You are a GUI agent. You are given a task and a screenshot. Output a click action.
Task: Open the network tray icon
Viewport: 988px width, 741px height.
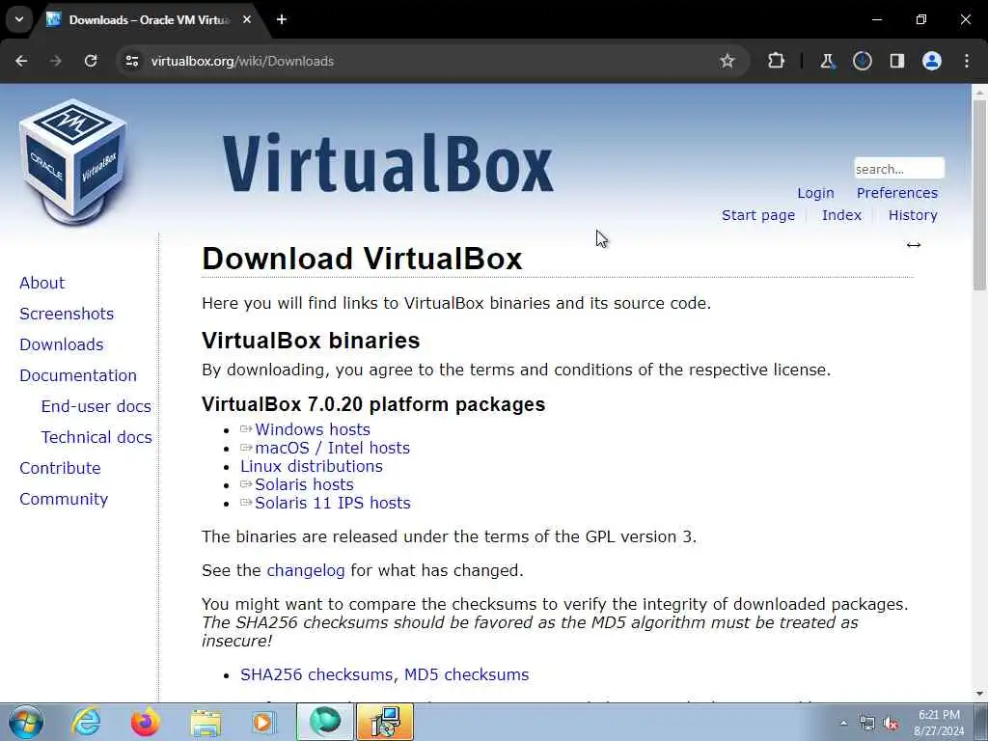click(x=867, y=723)
